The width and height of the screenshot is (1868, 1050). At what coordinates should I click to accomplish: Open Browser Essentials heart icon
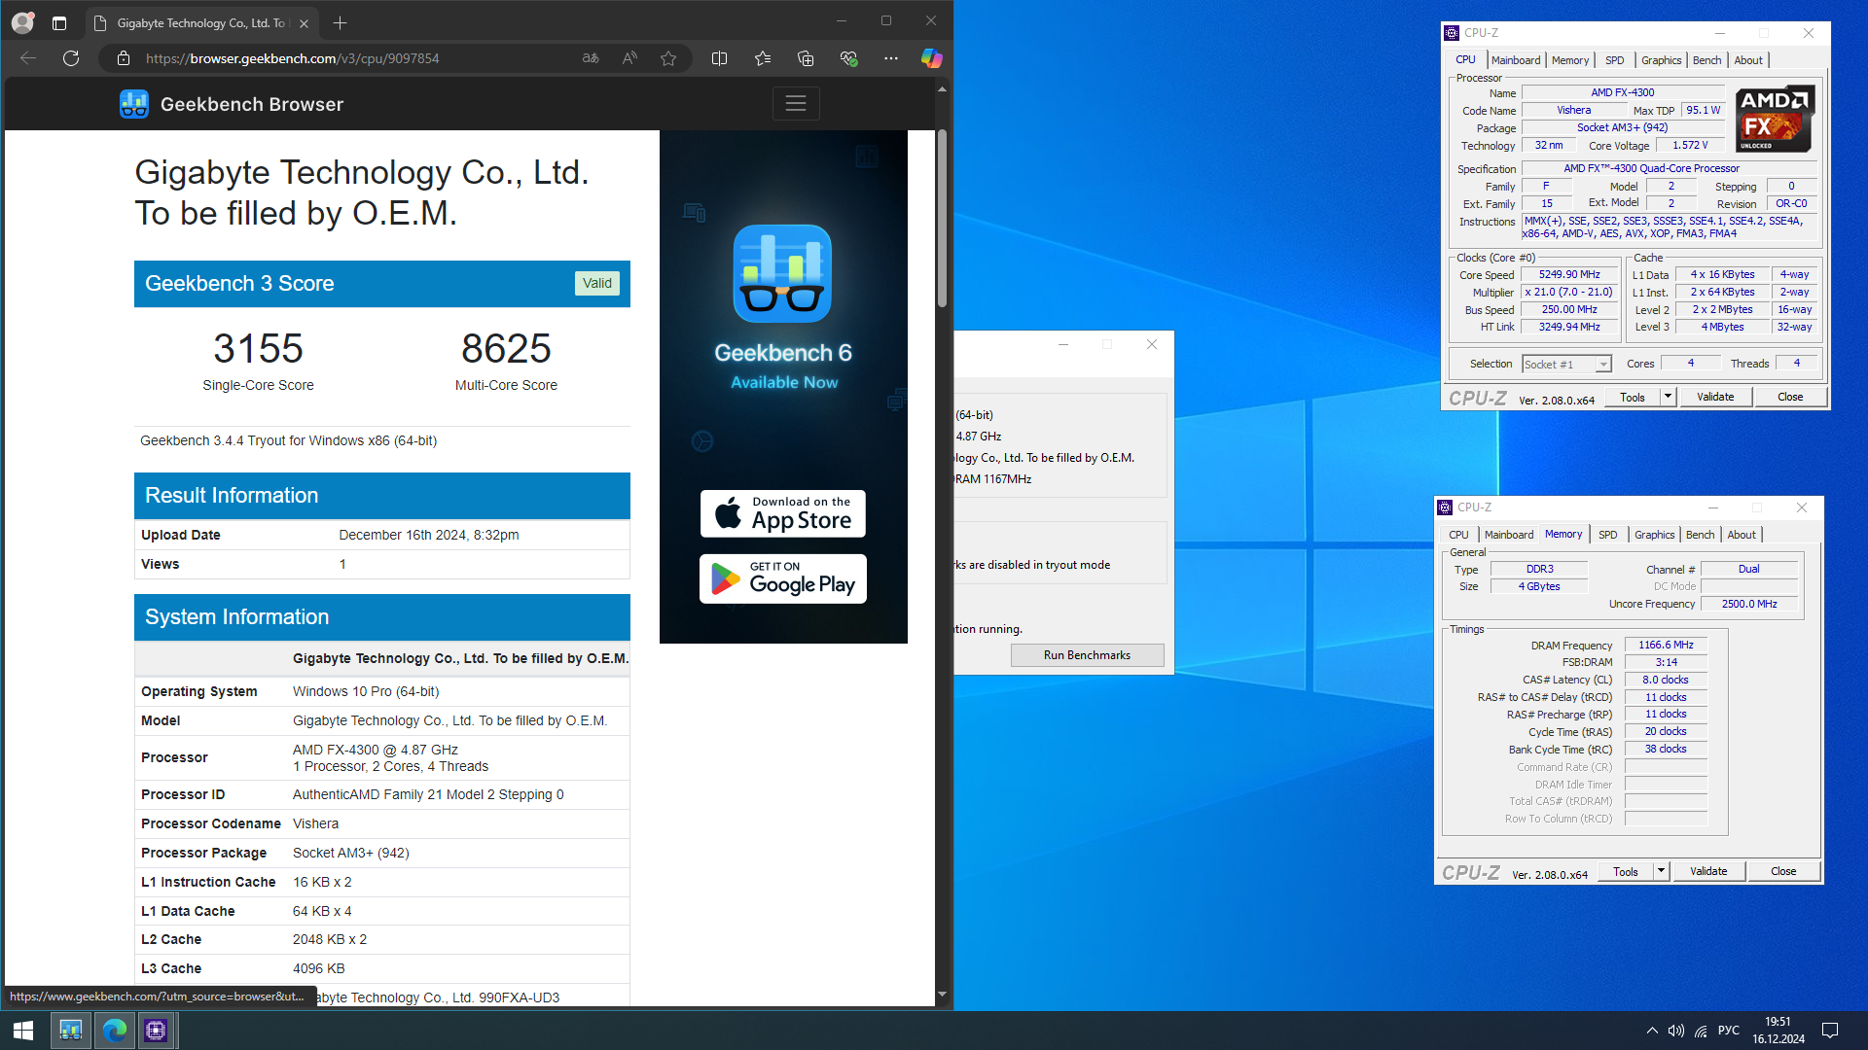848,58
